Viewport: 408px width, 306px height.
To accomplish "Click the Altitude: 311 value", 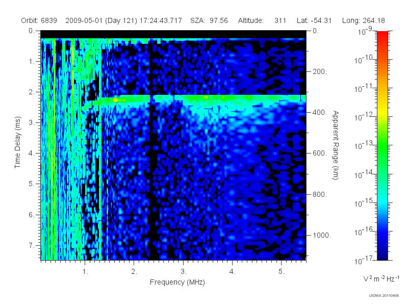I will coord(262,20).
